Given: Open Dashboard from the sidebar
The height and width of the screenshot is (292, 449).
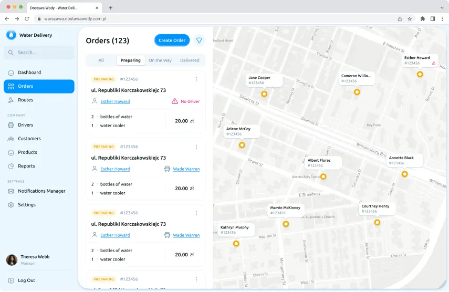Looking at the screenshot, I should click(29, 72).
